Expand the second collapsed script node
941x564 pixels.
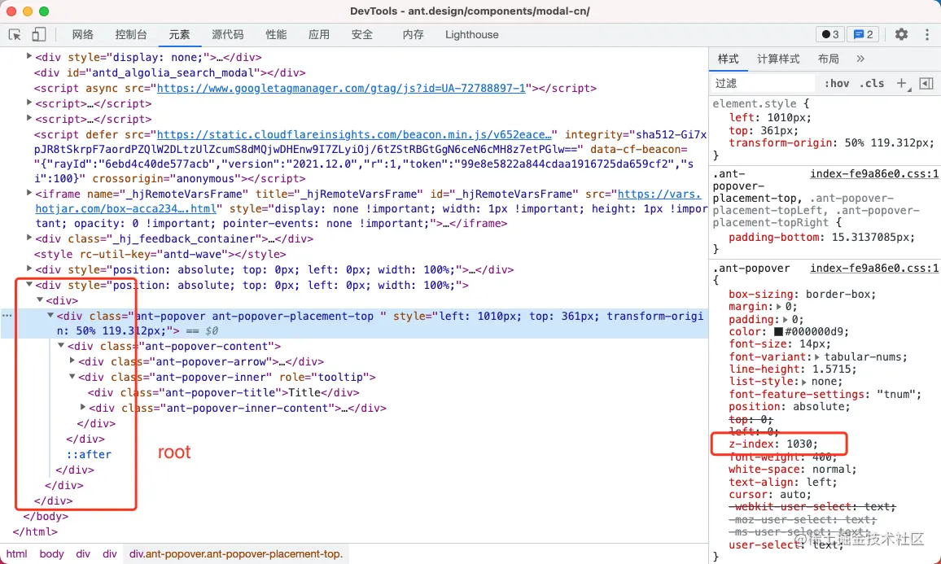[28, 117]
